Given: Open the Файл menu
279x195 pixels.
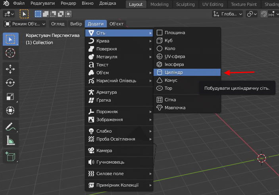Looking at the screenshot, I should [x=19, y=4].
